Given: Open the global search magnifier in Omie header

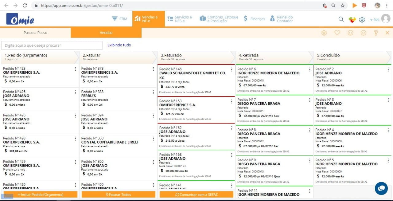Looking at the screenshot, I should 341,19.
